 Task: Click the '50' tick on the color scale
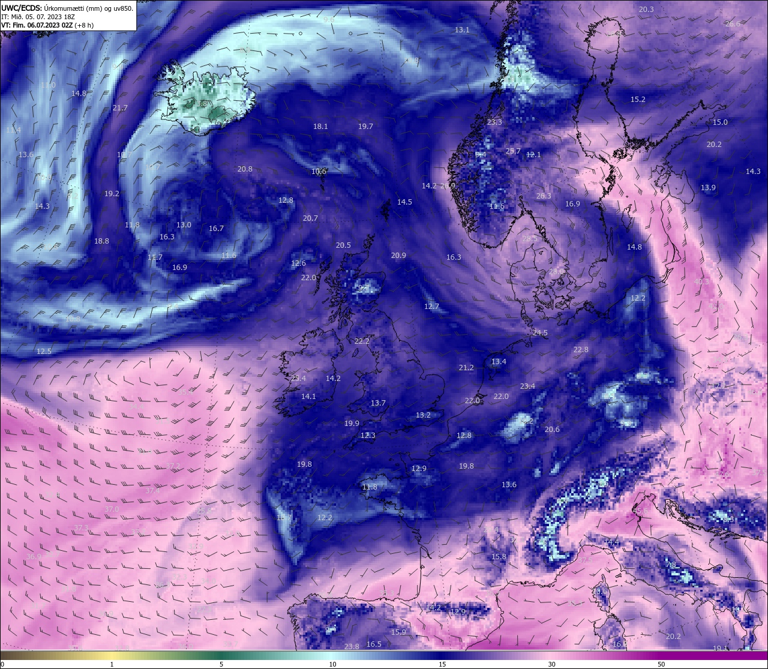[x=661, y=664]
